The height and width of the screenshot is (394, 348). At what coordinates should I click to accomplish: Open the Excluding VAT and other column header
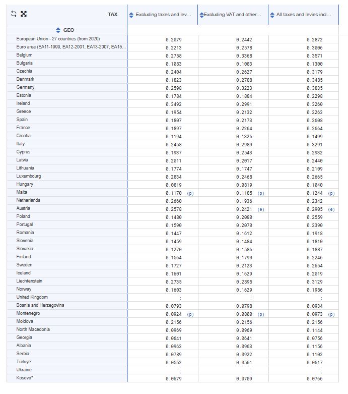[x=233, y=15]
